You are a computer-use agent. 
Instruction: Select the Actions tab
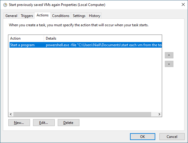tap(43, 15)
